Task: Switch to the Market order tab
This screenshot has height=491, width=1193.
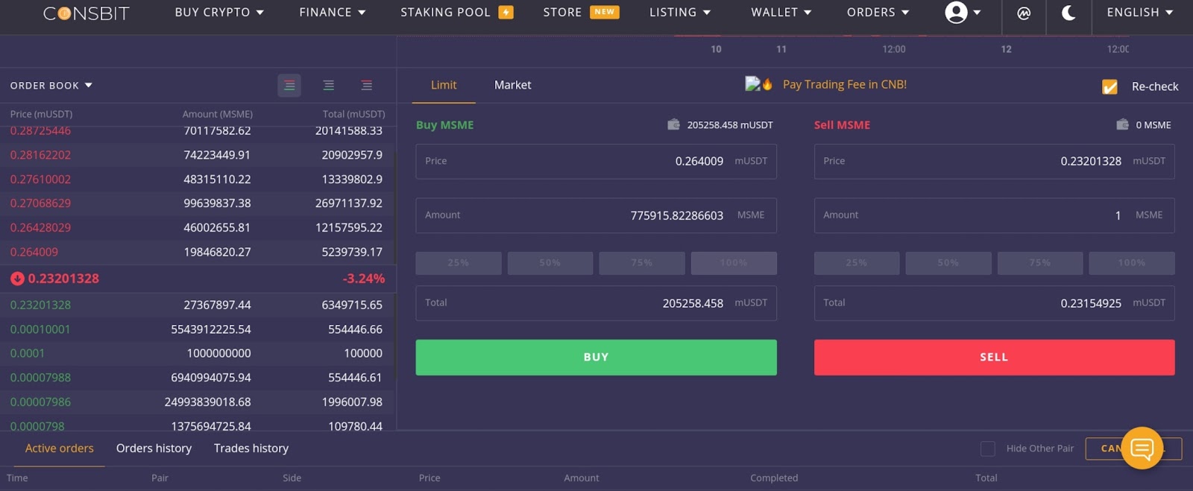Action: [513, 85]
